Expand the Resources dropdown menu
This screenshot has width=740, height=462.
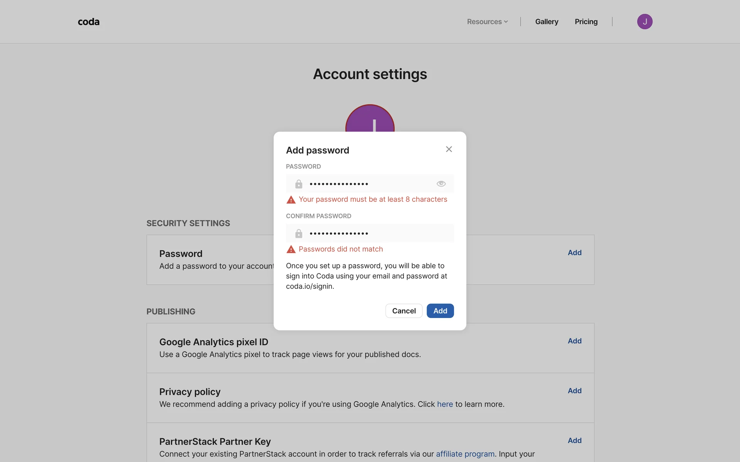pyautogui.click(x=487, y=22)
